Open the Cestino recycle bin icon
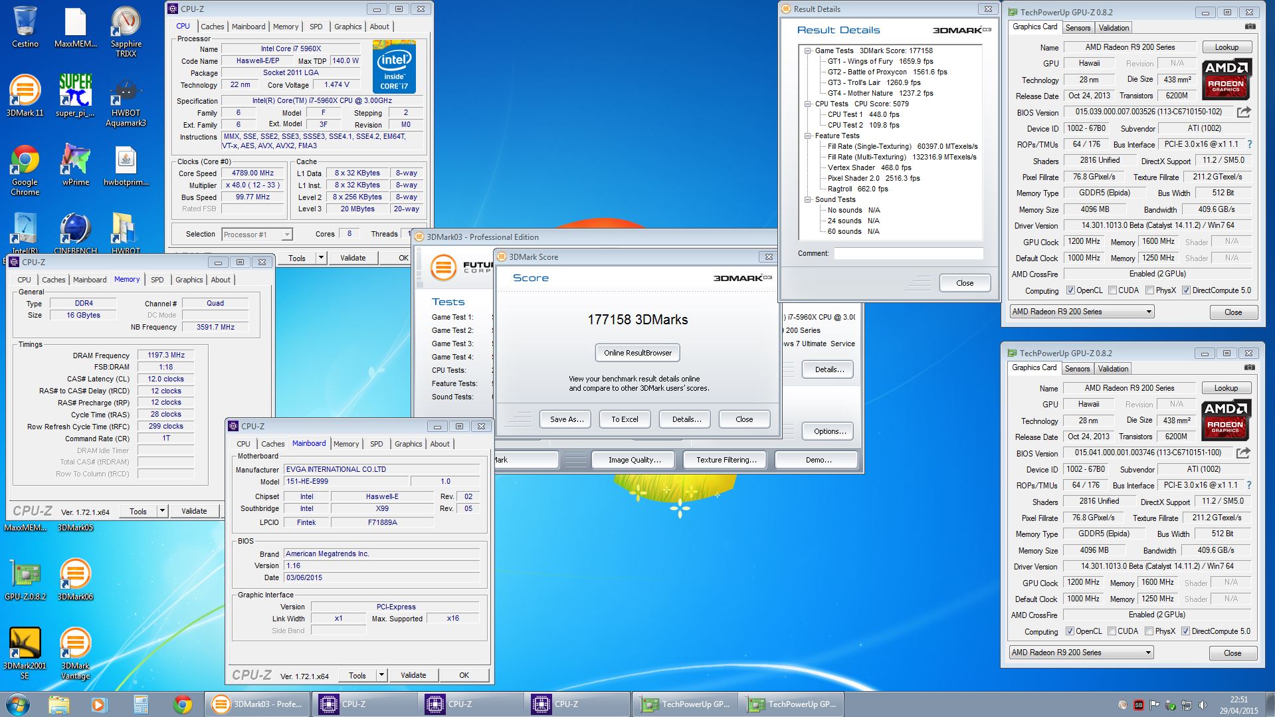 point(25,27)
